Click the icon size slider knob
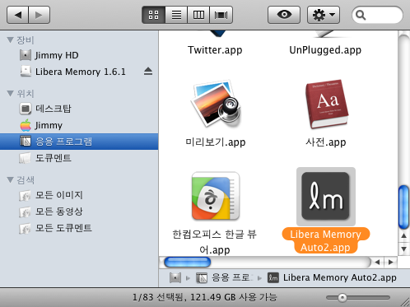Viewport: 410px width, 307px height. pyautogui.click(x=342, y=297)
